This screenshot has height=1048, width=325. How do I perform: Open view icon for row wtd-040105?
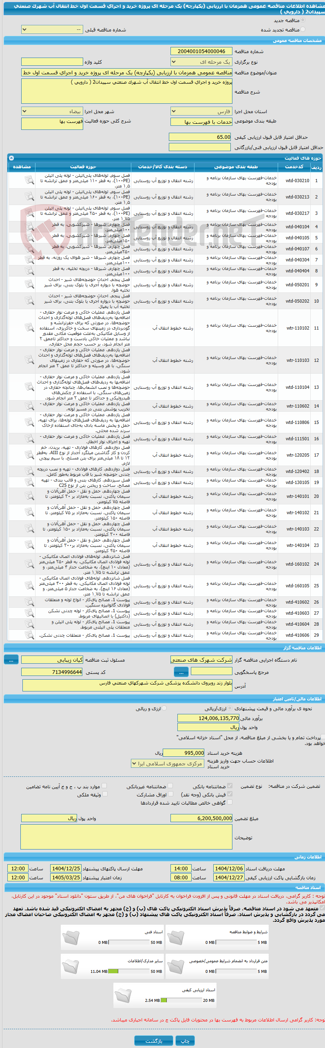29,237
